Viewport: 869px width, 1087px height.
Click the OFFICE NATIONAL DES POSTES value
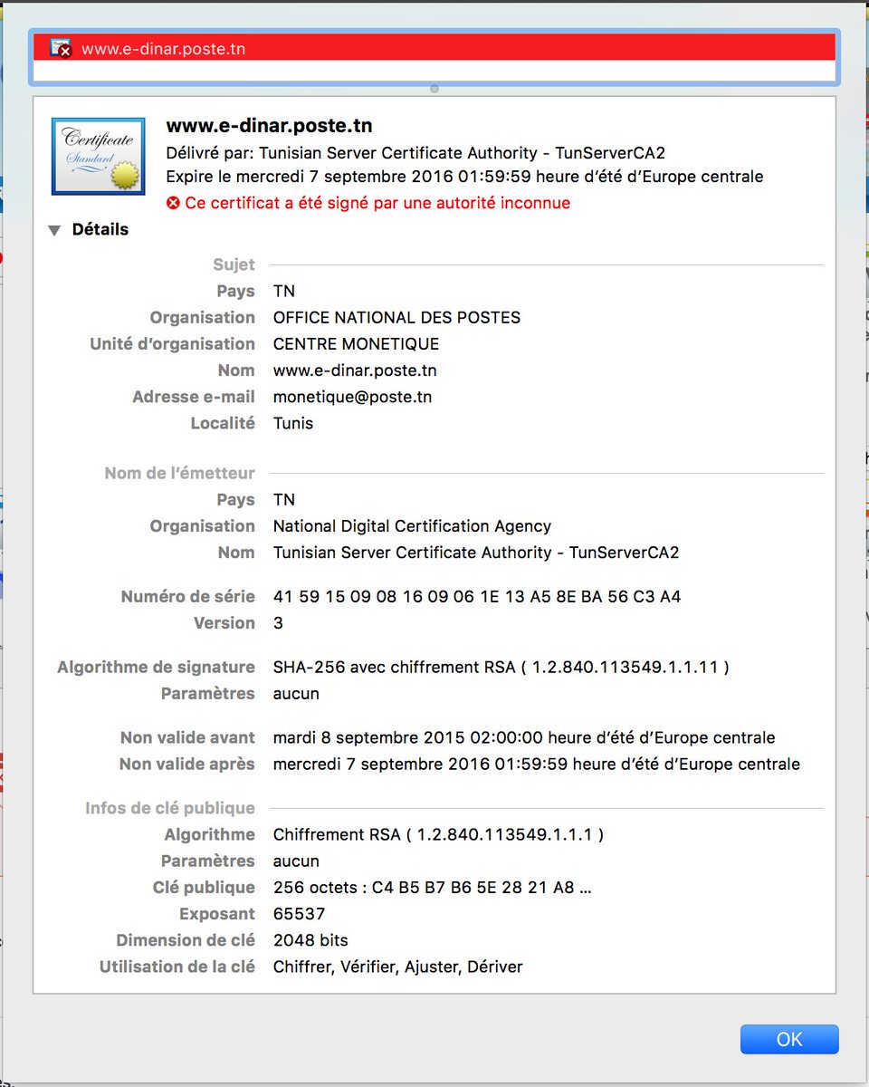(x=397, y=318)
